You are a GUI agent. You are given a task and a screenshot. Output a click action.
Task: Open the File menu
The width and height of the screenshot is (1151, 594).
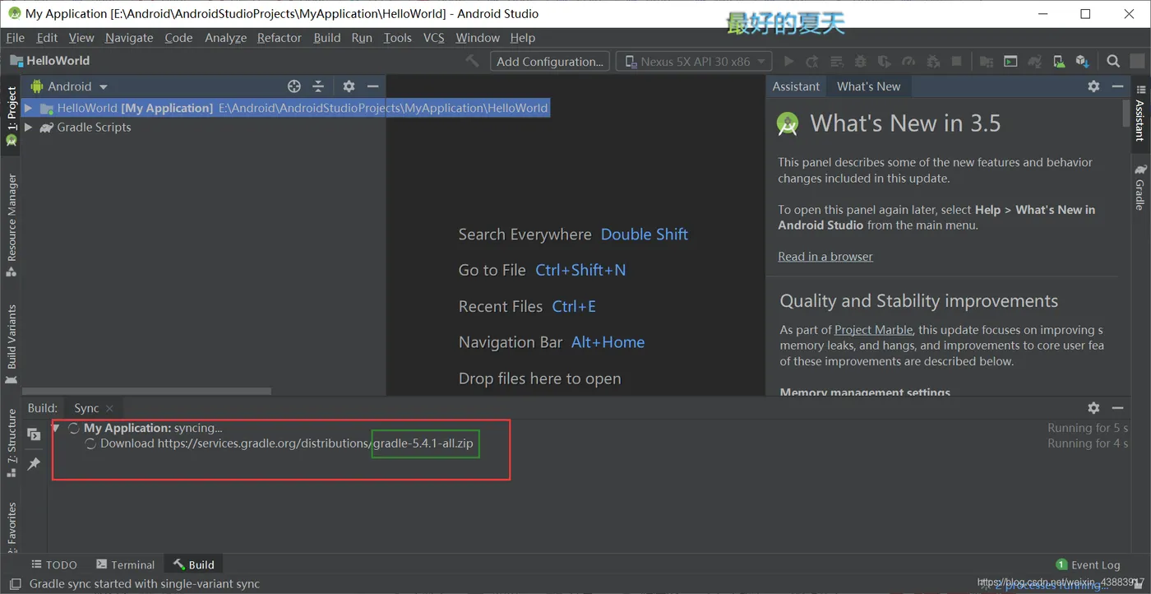tap(16, 38)
